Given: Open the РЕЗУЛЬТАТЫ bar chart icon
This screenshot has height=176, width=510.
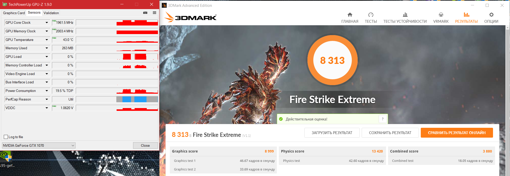Looking at the screenshot, I should tap(466, 15).
